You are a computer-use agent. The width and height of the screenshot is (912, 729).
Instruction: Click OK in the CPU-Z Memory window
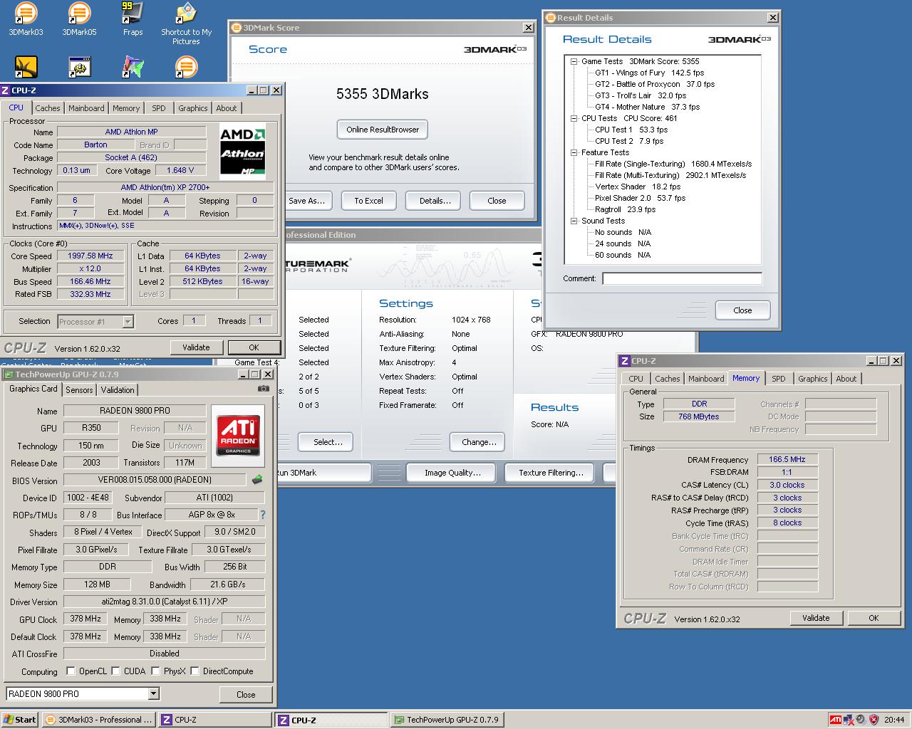[874, 618]
